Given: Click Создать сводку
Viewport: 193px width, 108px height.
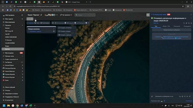Looking at the screenshot, I should point(67,31).
